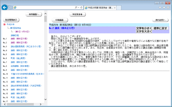Viewport: 172px width, 107px height.
Task: Open No.6 町長(遠山寛君) link
Action: (x=18, y=58)
